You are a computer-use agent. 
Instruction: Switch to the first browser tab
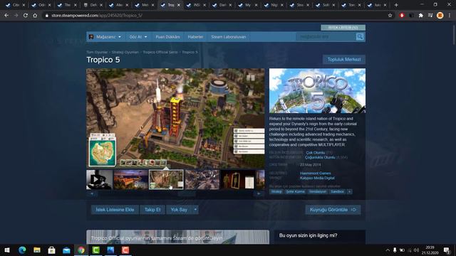tap(15, 5)
